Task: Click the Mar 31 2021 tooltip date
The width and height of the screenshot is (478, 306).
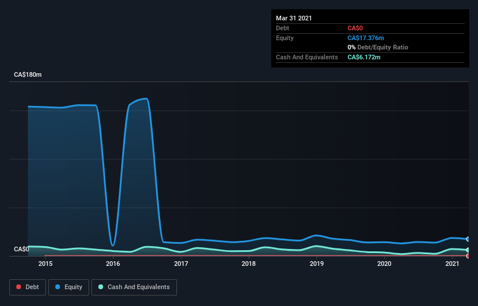Action: pyautogui.click(x=294, y=18)
